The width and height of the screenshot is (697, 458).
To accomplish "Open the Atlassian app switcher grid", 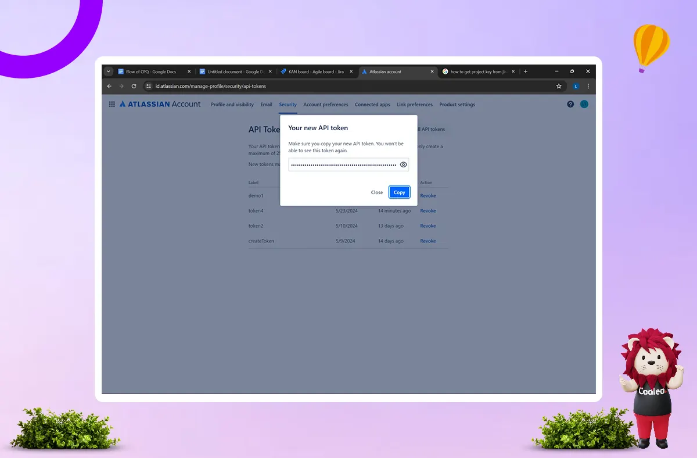I will 112,105.
